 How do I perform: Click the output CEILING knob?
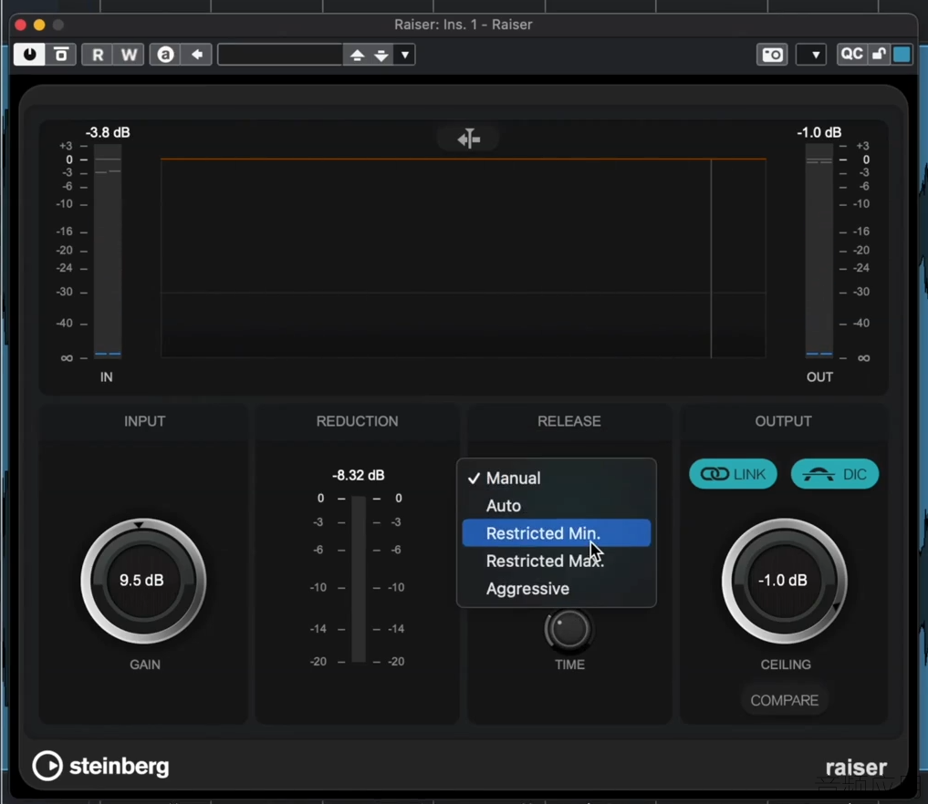tap(784, 581)
